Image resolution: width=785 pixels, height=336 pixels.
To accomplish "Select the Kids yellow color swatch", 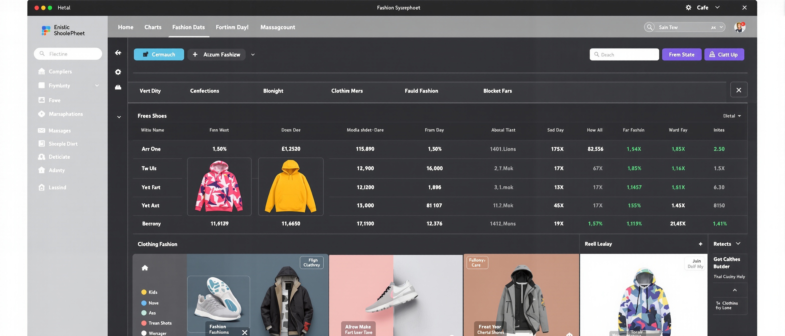I will (x=144, y=292).
